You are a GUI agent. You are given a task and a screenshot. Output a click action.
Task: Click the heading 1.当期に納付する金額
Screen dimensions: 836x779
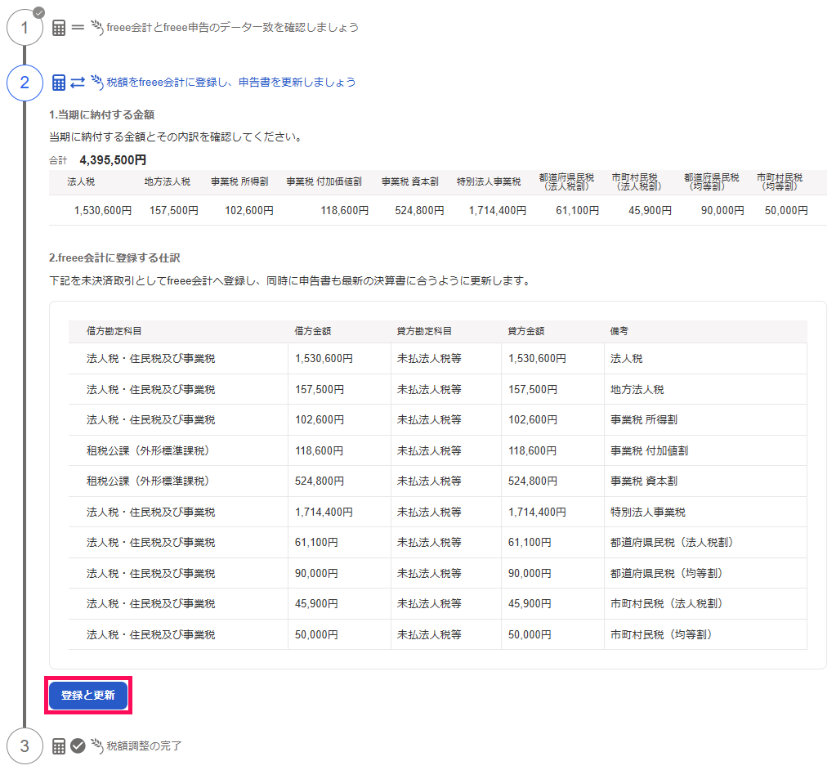[x=102, y=114]
